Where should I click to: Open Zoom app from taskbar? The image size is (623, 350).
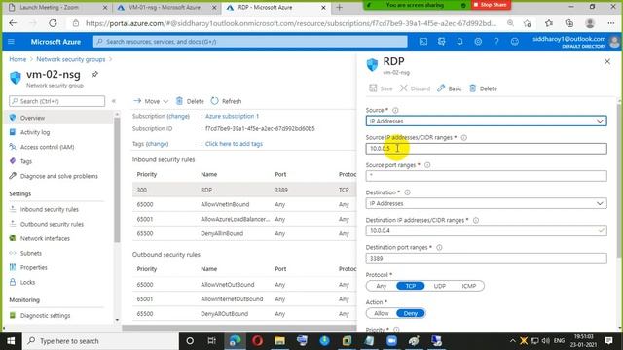point(391,341)
